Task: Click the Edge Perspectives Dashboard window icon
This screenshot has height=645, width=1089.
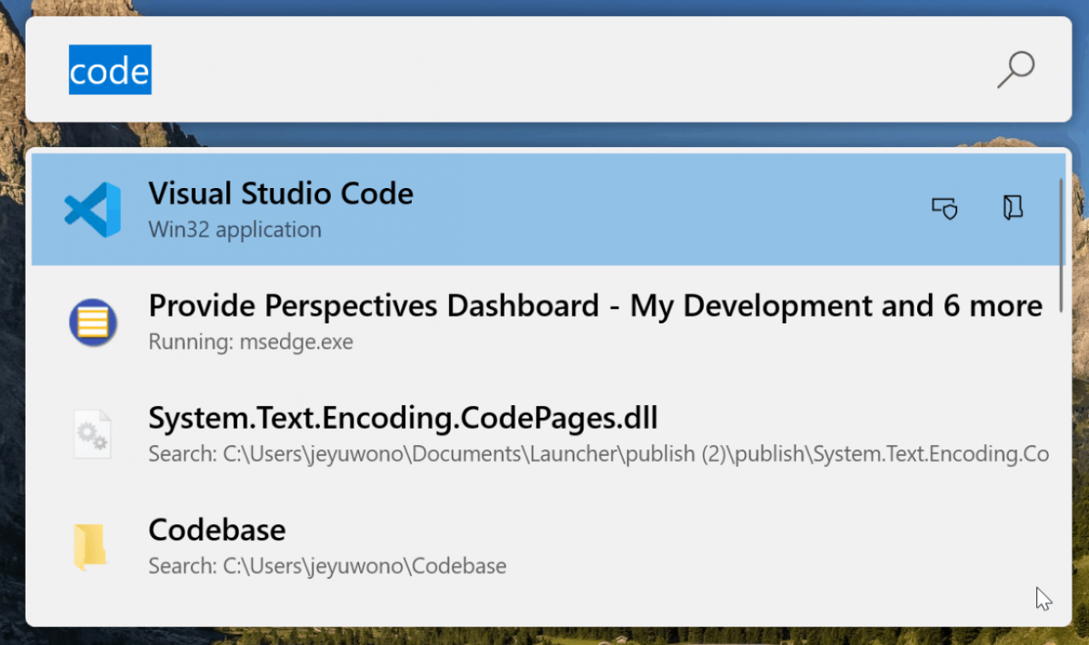Action: coord(93,322)
